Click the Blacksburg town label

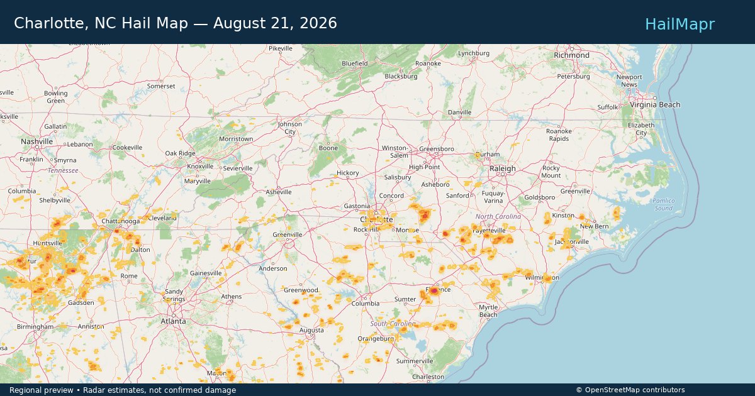401,76
